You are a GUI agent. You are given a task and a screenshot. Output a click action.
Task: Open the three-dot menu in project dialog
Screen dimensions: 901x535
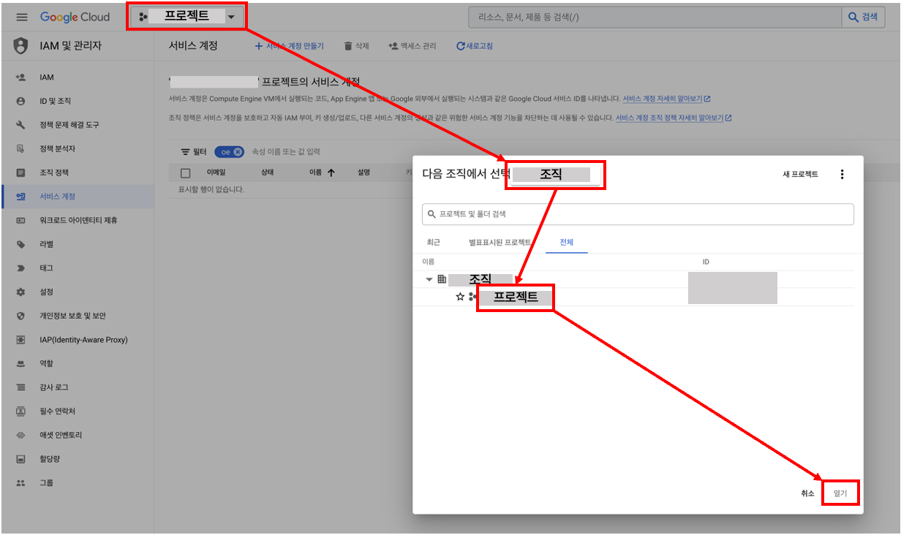point(842,174)
